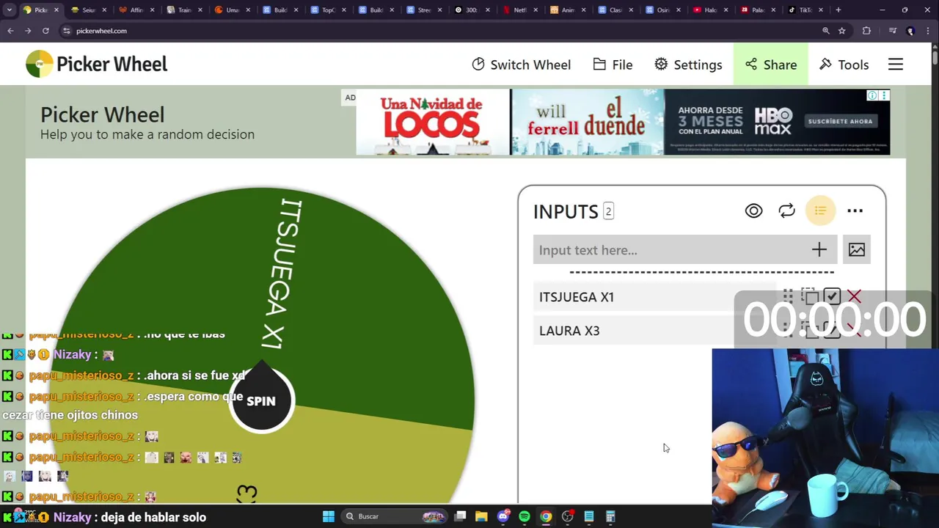Close the Picker Wheel tab
Image resolution: width=939 pixels, height=528 pixels.
(x=58, y=10)
